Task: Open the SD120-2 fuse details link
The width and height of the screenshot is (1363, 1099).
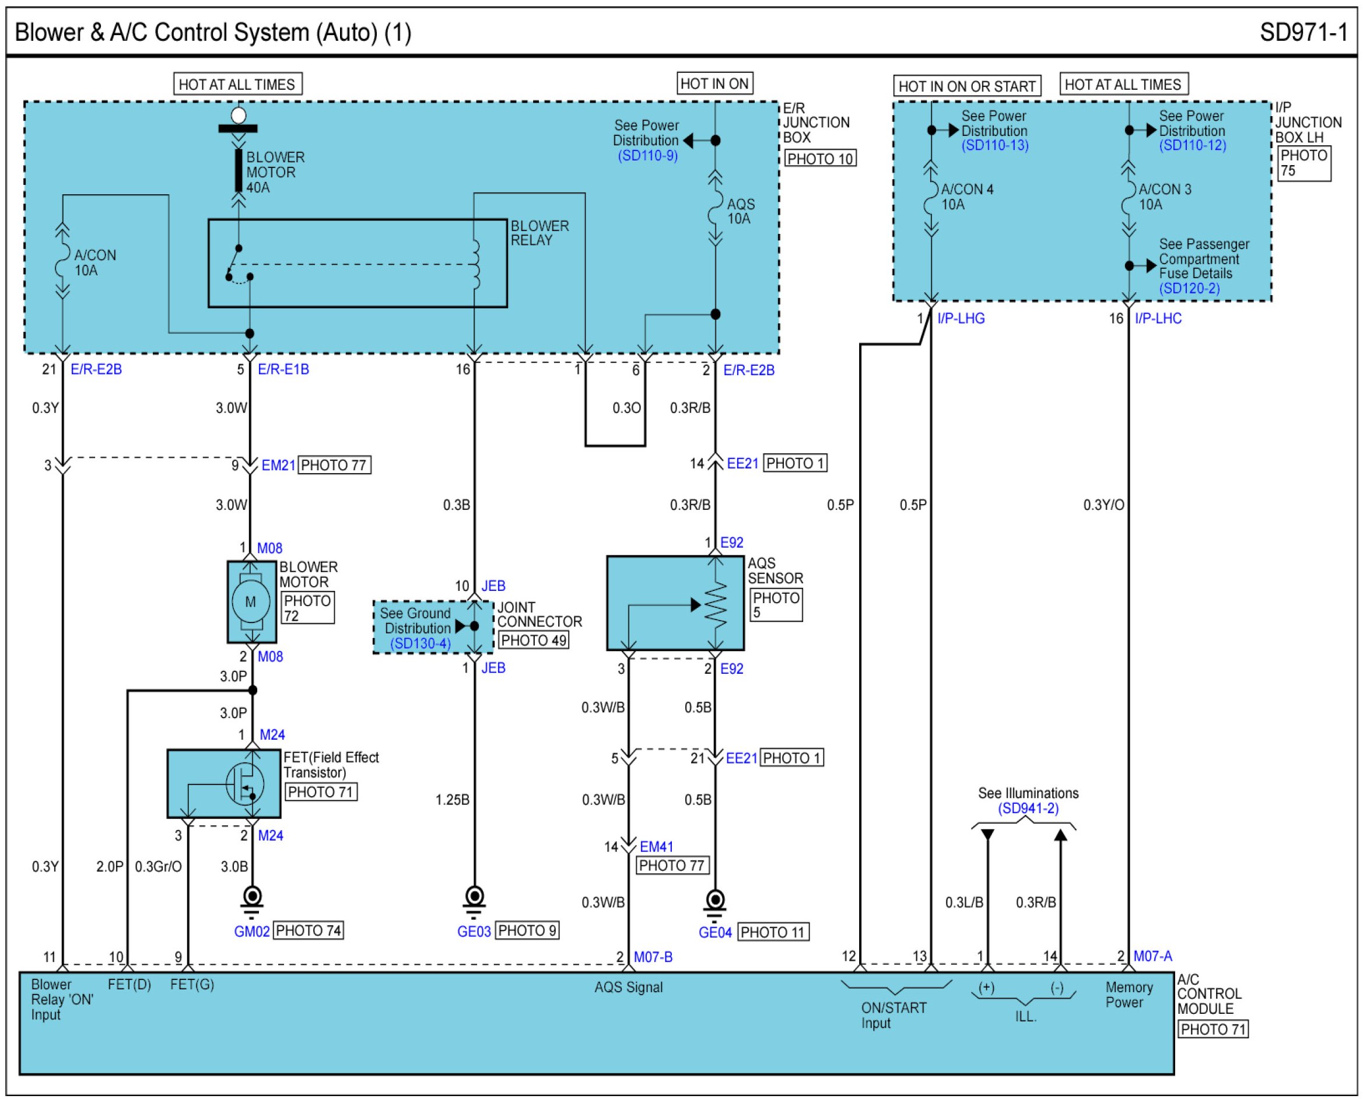Action: coord(1189,288)
